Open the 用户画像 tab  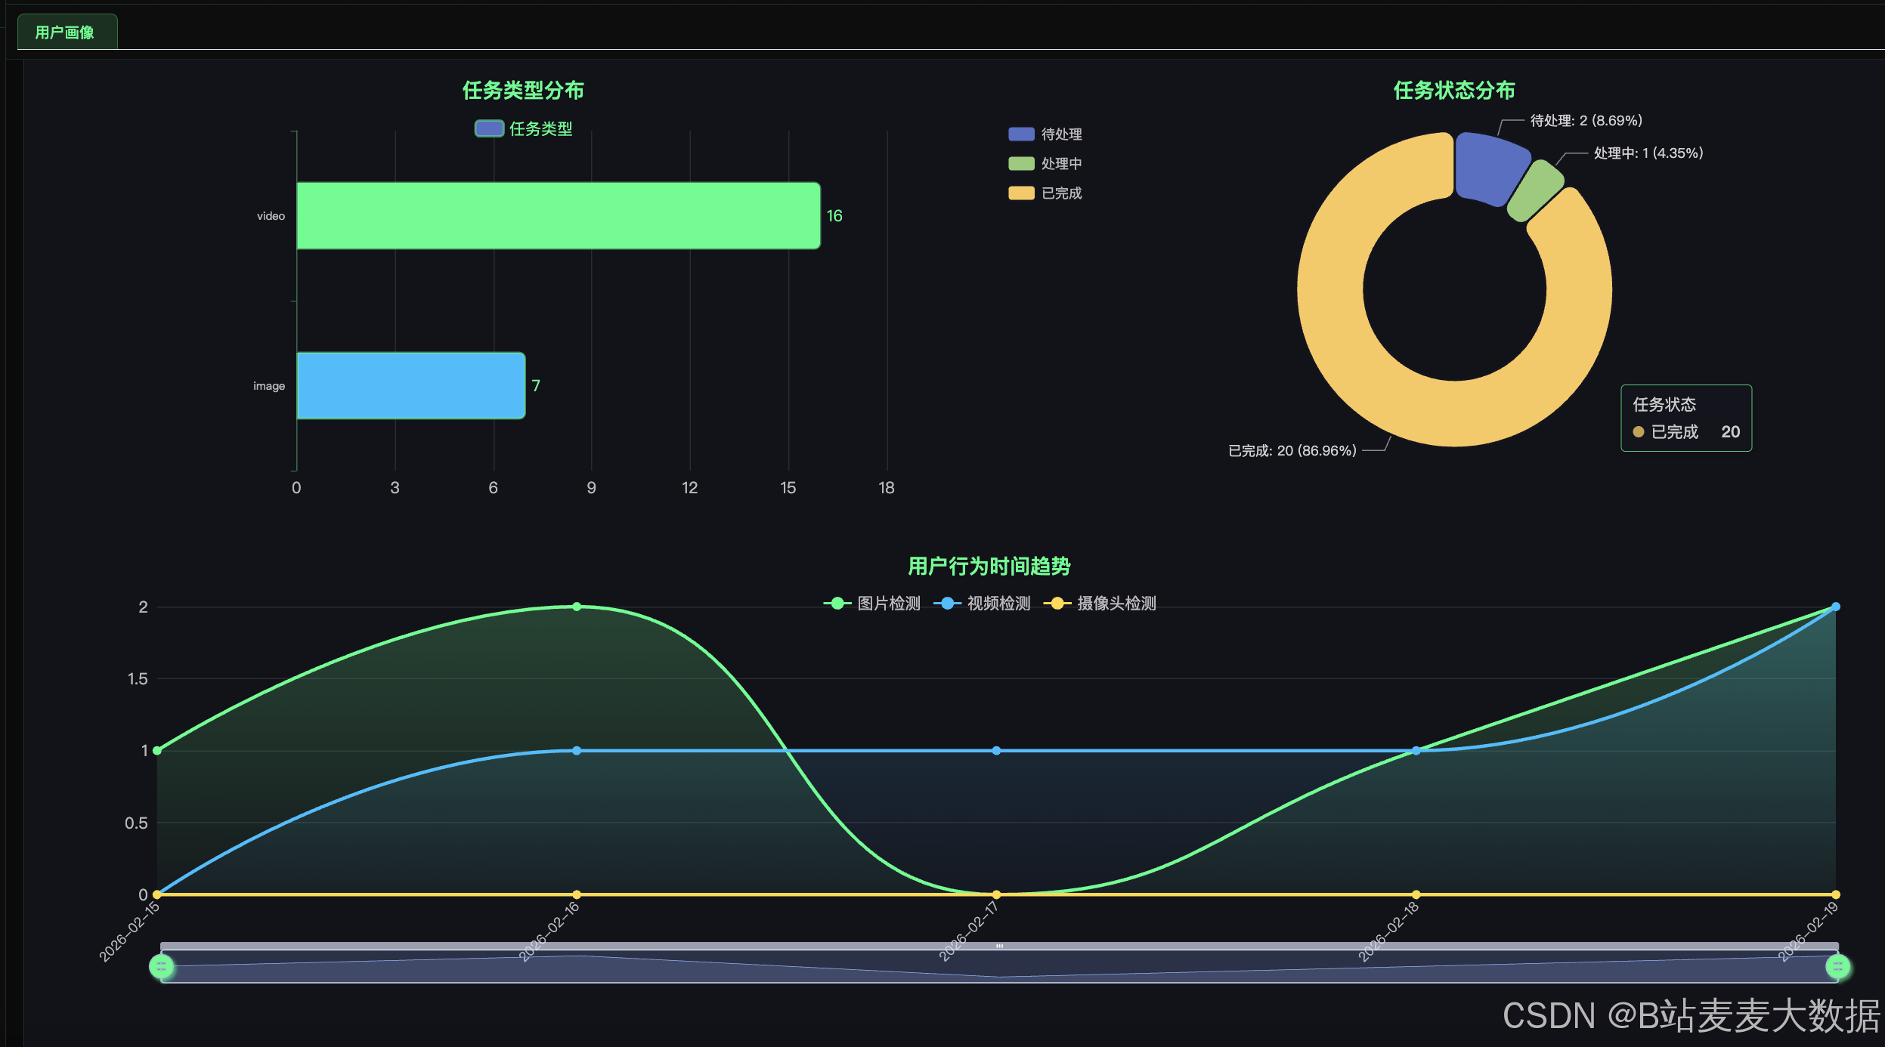coord(66,32)
